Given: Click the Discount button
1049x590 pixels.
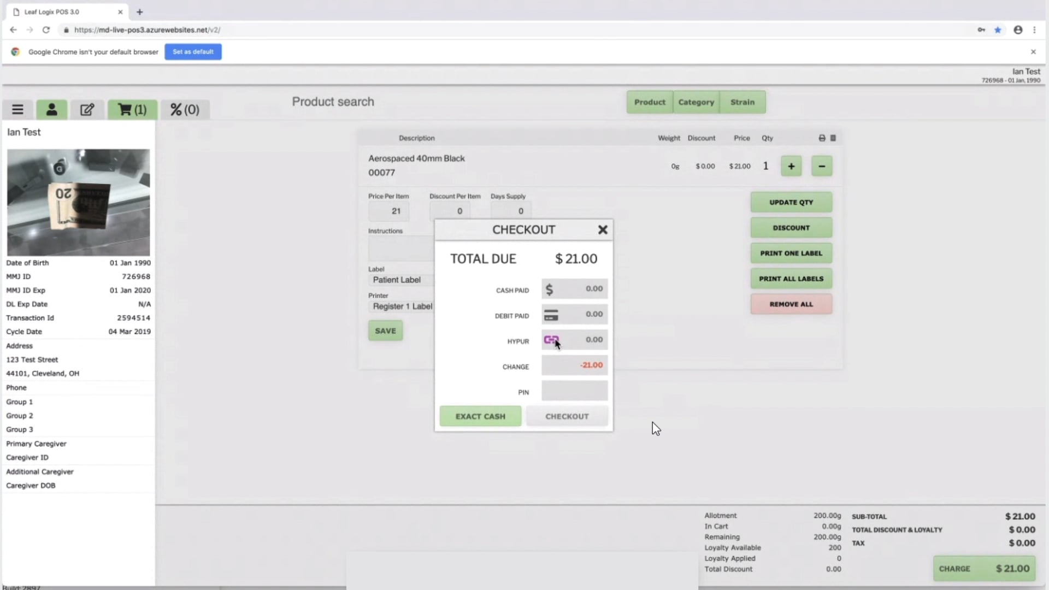Looking at the screenshot, I should click(791, 228).
